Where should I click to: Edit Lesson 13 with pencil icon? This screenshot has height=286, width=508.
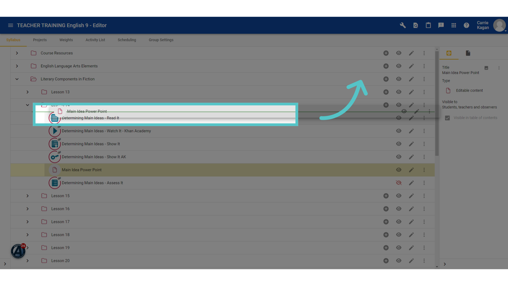[411, 92]
